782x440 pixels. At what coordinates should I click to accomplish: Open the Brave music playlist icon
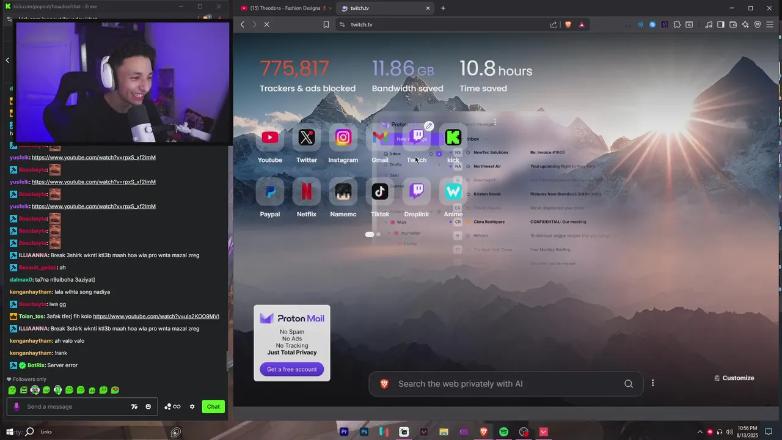coord(709,24)
